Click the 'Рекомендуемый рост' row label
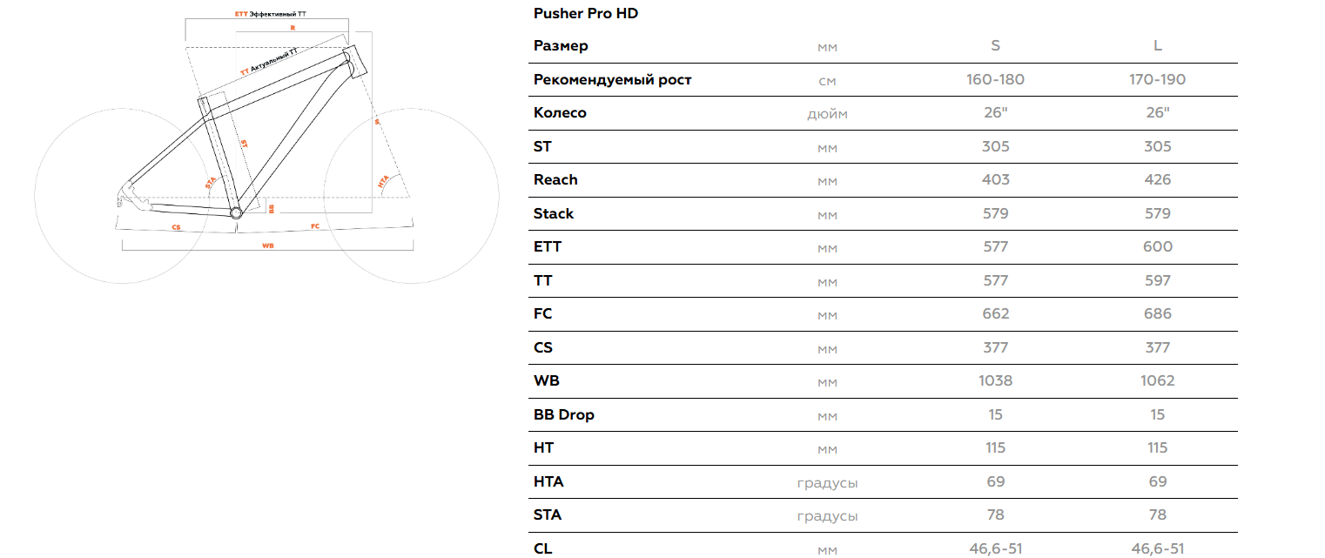The height and width of the screenshot is (558, 1325). pos(612,79)
